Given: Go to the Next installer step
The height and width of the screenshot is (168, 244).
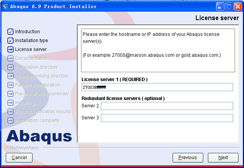Looking at the screenshot, I should (x=223, y=158).
